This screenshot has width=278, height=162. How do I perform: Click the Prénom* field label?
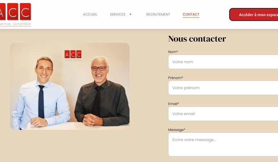176,78
